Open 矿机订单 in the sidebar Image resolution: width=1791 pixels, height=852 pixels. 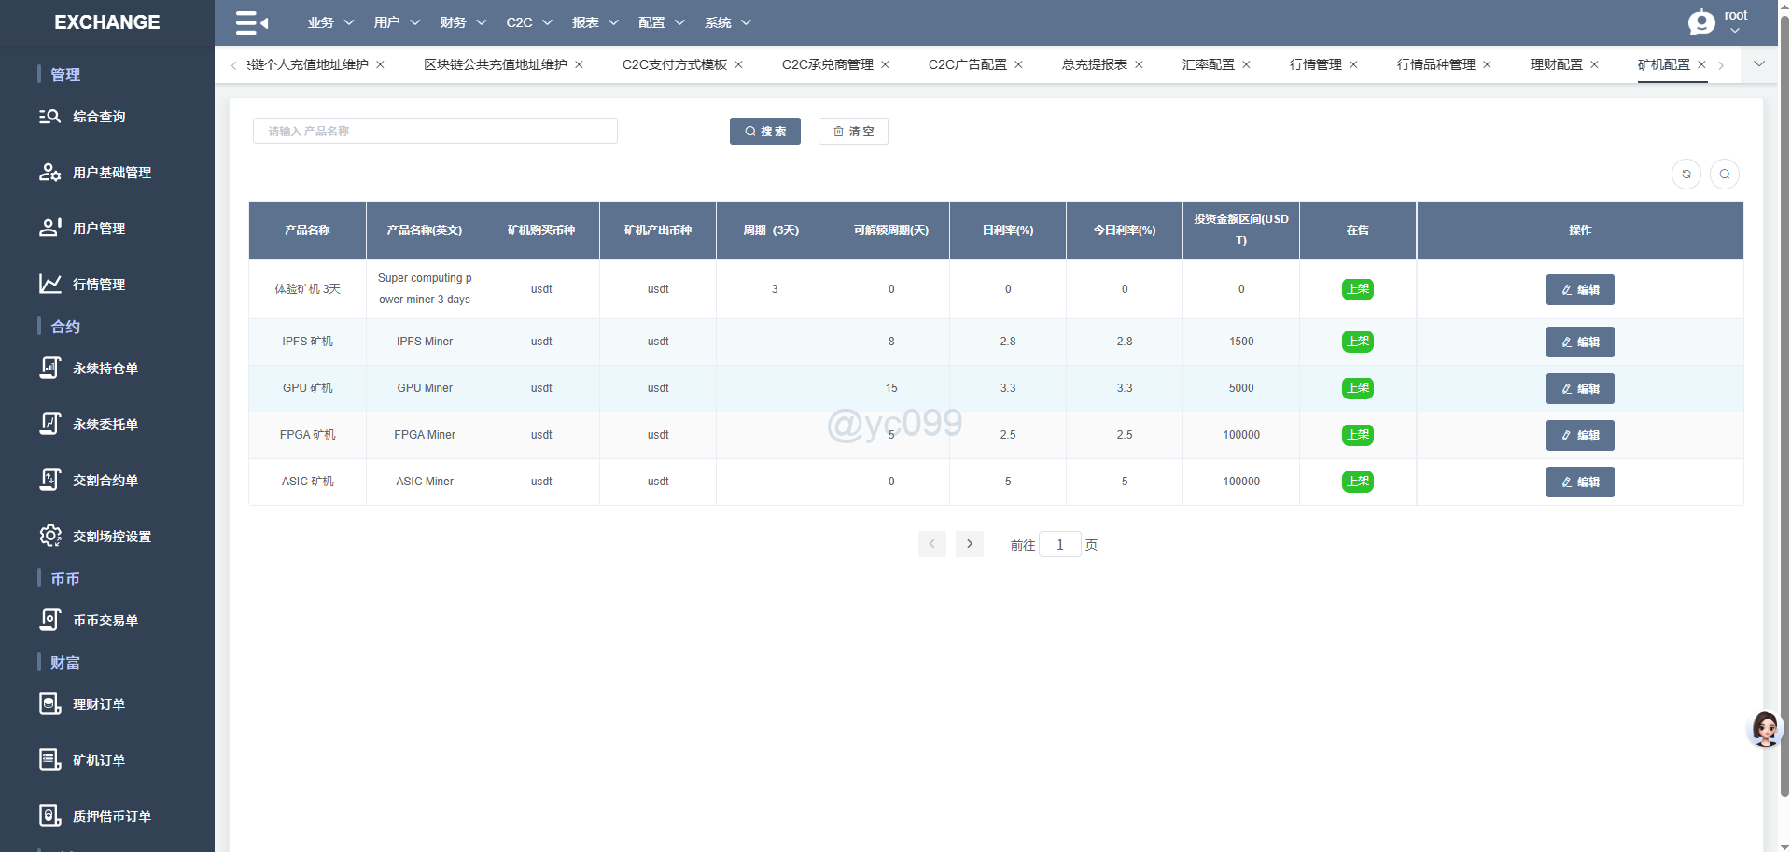(99, 761)
